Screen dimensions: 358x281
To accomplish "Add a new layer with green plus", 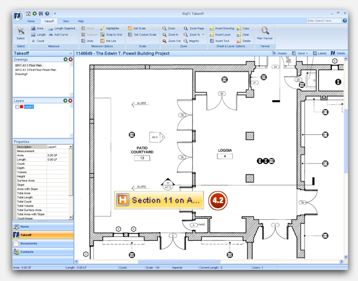I will coord(65,101).
